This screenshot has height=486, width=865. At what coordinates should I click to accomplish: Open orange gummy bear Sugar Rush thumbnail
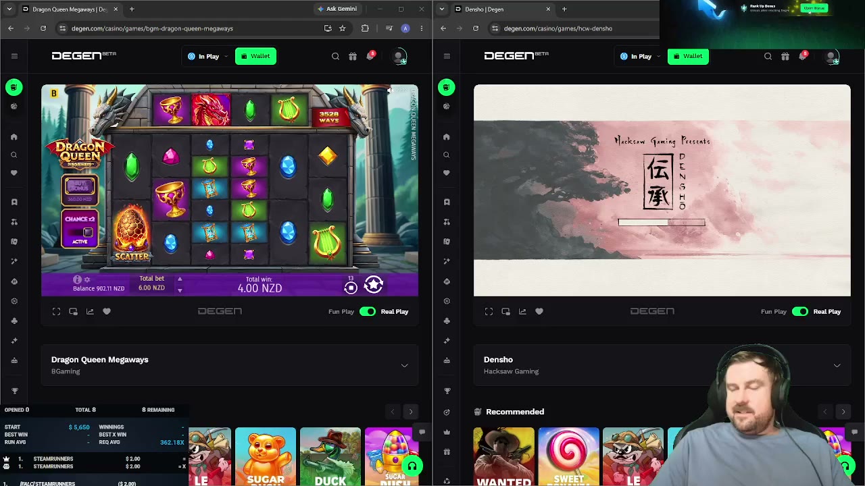pyautogui.click(x=265, y=457)
